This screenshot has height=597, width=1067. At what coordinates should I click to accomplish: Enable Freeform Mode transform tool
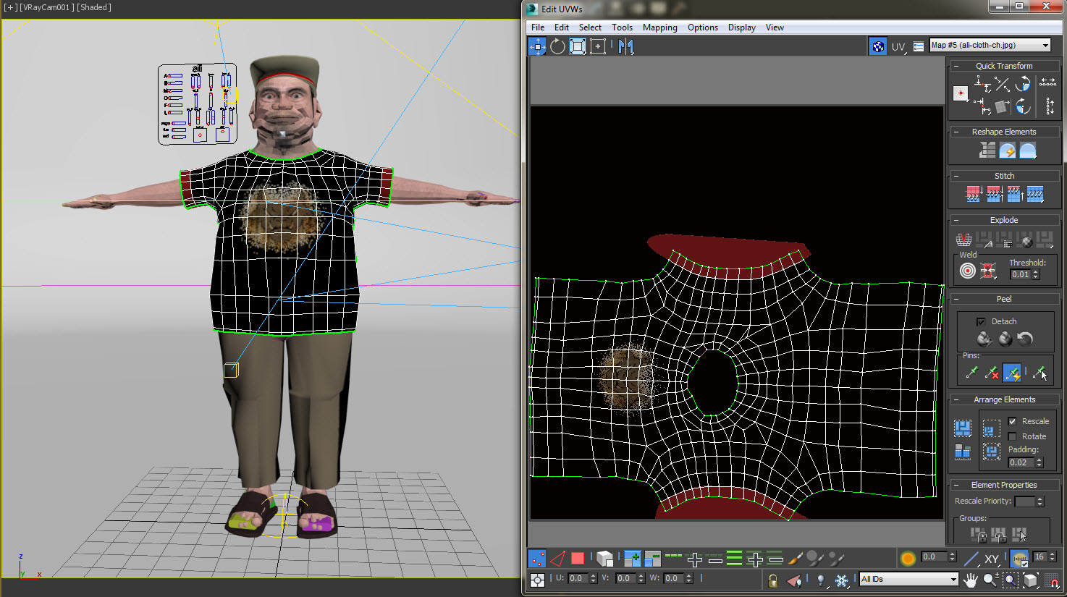coord(577,46)
